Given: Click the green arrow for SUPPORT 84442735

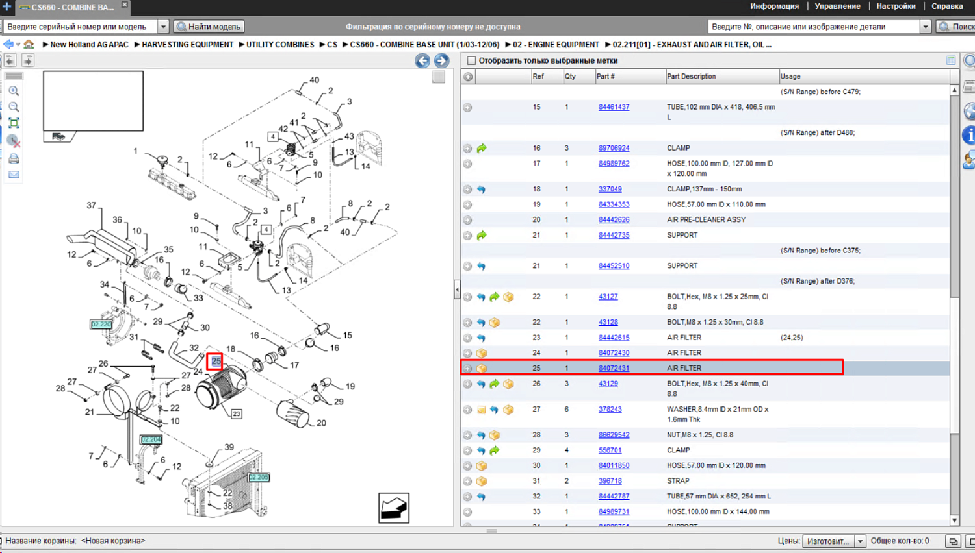Looking at the screenshot, I should (x=482, y=236).
